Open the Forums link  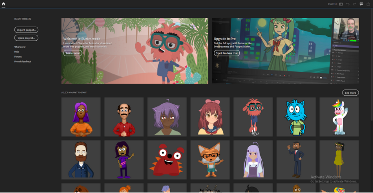[18, 57]
